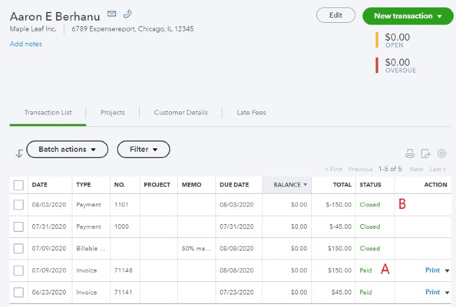
Task: Sort by the Due Date column header
Action: coord(234,185)
